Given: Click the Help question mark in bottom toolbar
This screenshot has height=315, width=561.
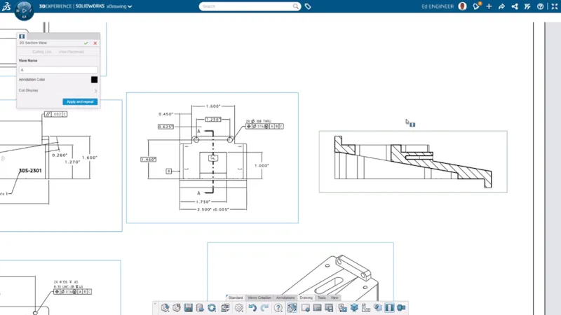Looking at the screenshot, I should 278,307.
